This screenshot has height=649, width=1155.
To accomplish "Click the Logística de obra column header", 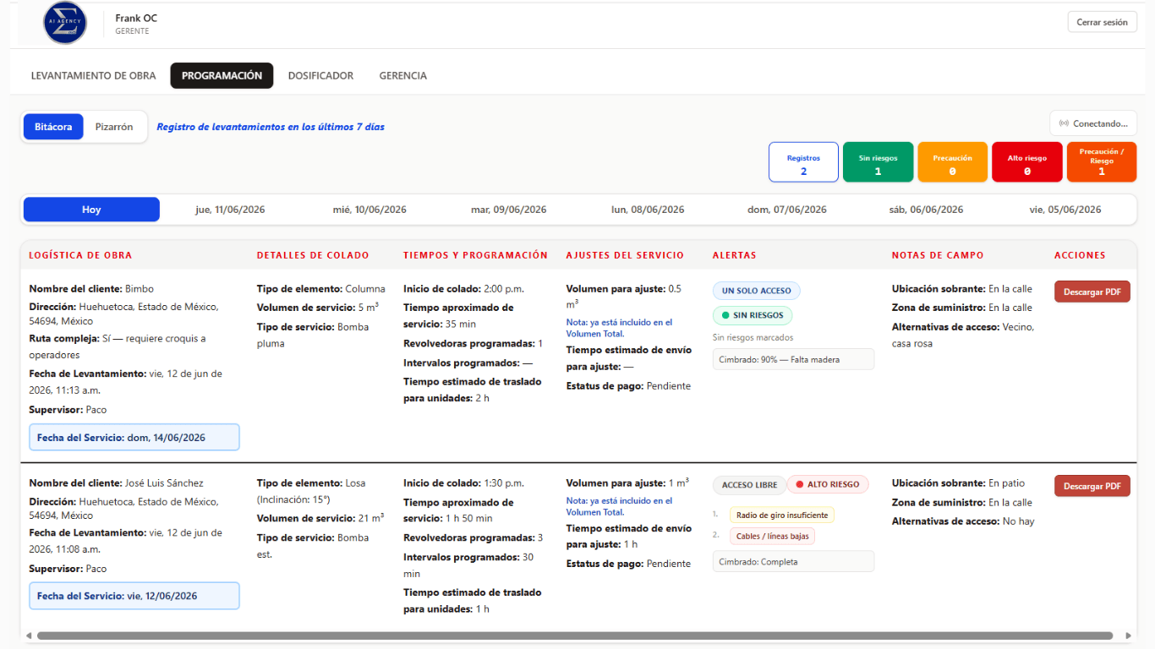I will click(x=80, y=255).
